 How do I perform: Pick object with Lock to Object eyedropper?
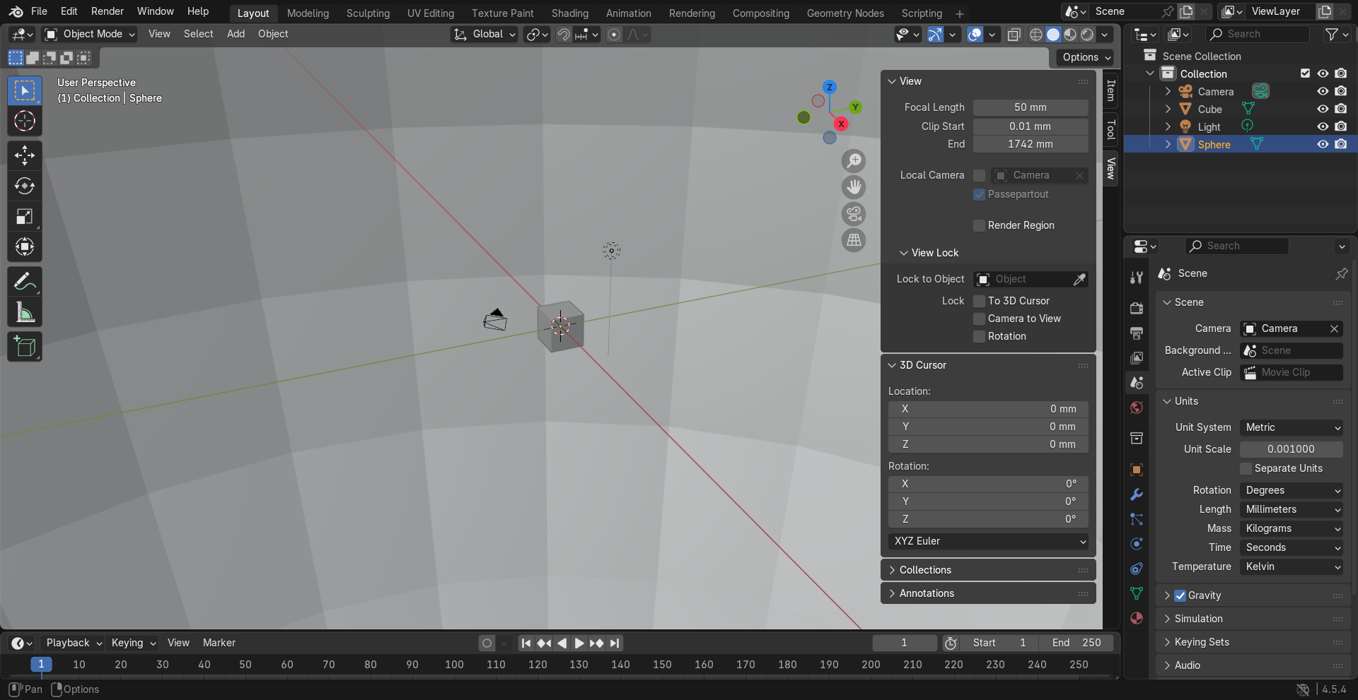(x=1079, y=280)
